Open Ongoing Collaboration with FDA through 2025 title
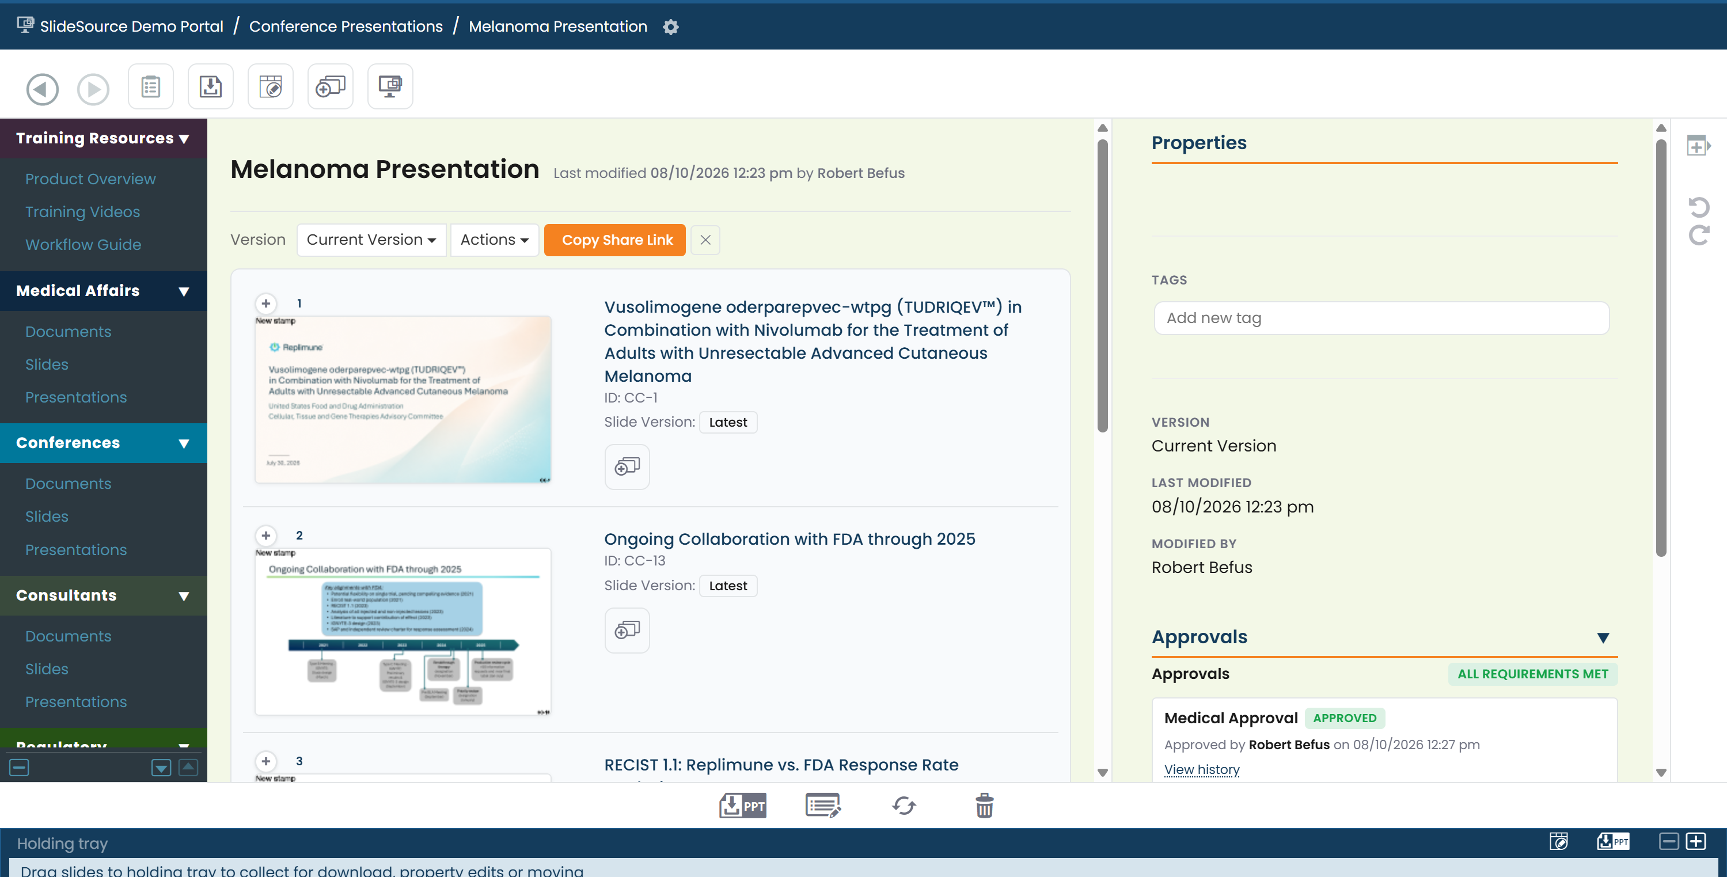 [x=789, y=539]
